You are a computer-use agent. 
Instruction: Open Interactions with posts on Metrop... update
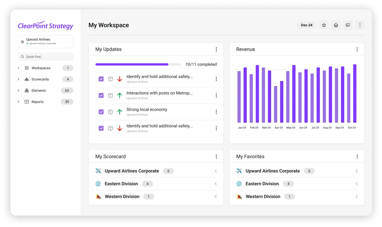click(x=159, y=93)
